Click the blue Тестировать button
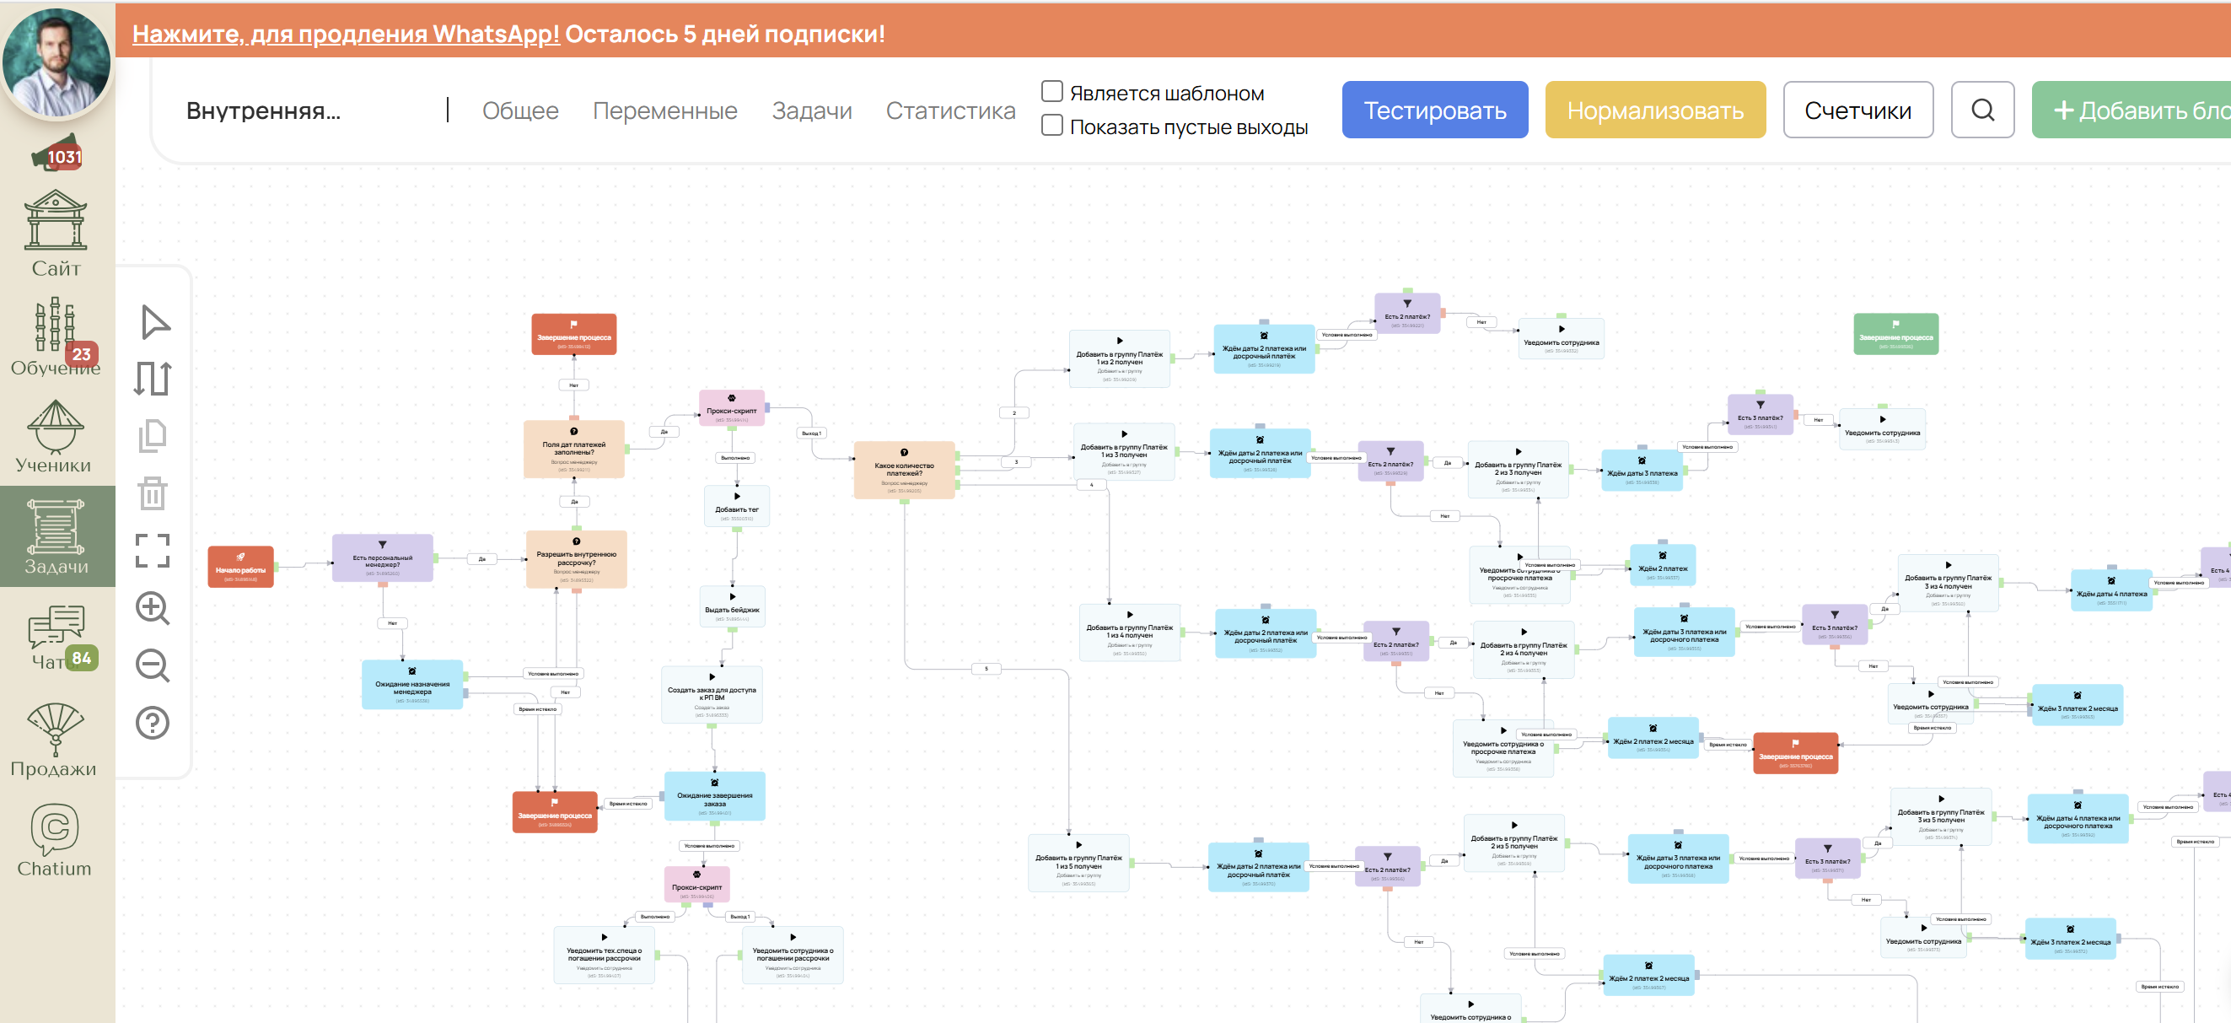 click(x=1434, y=110)
